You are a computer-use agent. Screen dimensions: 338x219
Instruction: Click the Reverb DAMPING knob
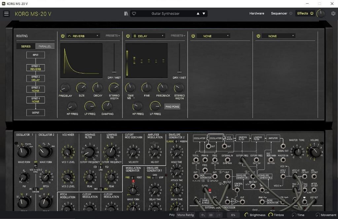pyautogui.click(x=107, y=106)
